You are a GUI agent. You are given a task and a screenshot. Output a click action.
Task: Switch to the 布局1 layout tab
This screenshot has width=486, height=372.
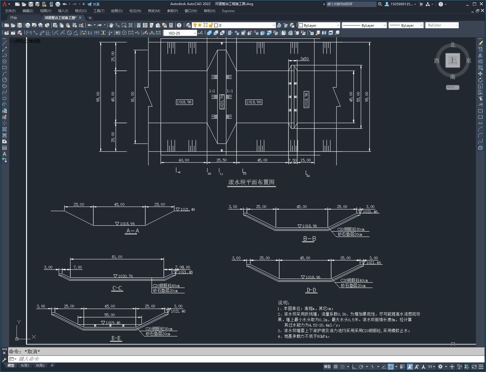[25, 365]
